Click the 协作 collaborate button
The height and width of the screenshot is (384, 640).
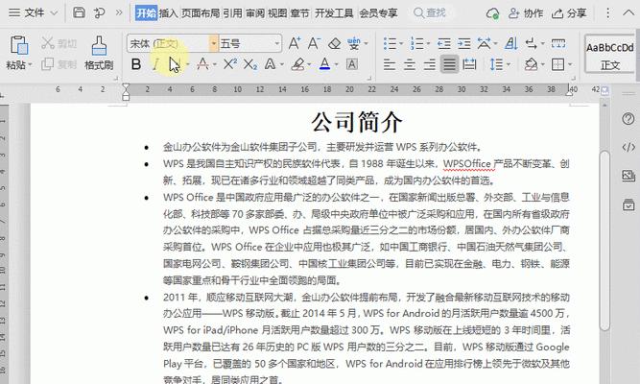coord(526,13)
